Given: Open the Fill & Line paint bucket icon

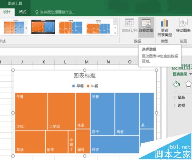Looking at the screenshot, I should 177,84.
